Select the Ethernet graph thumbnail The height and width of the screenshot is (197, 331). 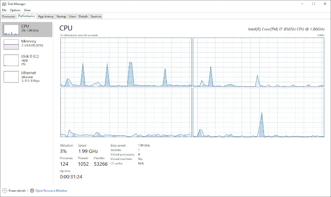11,76
